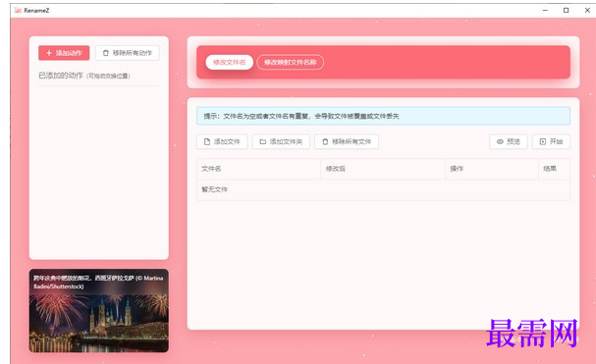Click the 结果 column header
This screenshot has height=364, width=596.
[554, 169]
